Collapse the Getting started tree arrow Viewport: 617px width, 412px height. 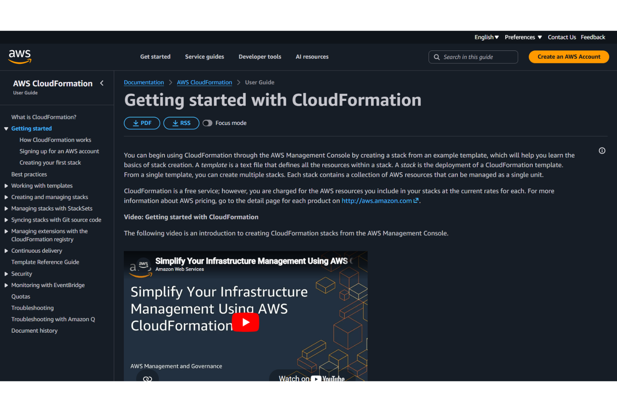coord(6,129)
